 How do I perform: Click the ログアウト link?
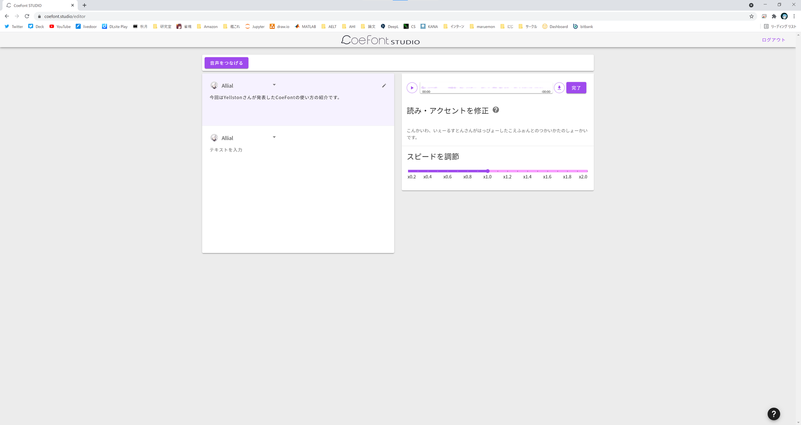(x=774, y=40)
